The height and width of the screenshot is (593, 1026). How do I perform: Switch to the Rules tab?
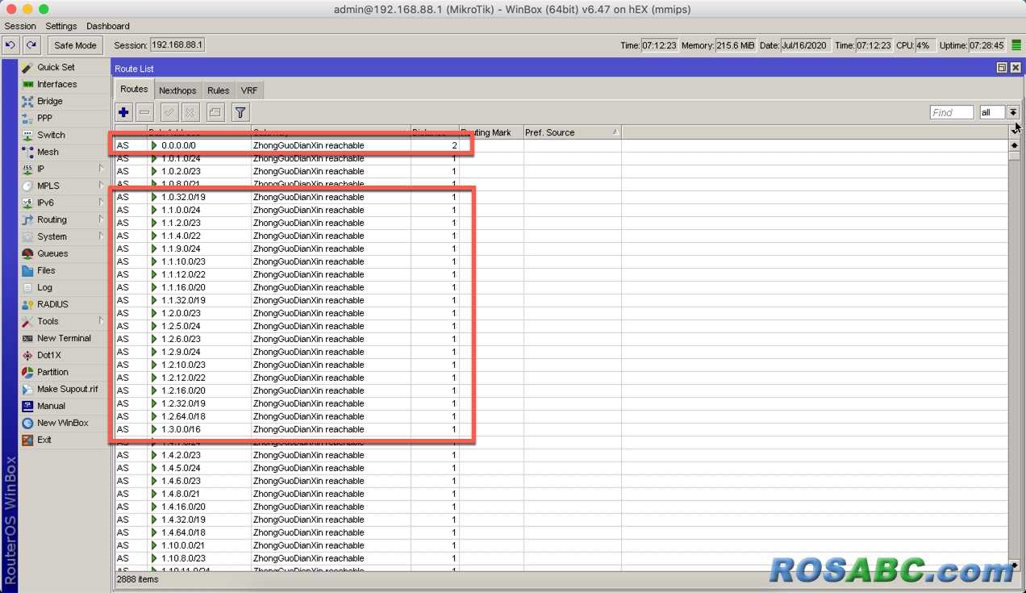pyautogui.click(x=218, y=90)
